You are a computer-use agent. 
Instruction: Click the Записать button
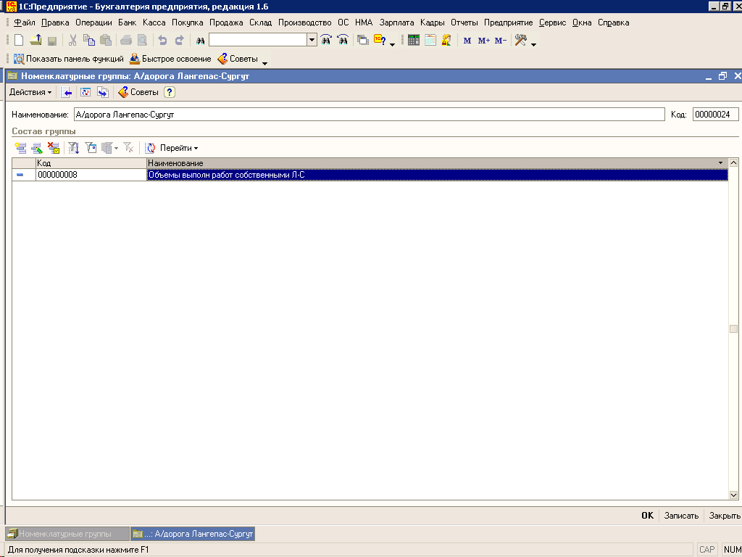point(681,516)
